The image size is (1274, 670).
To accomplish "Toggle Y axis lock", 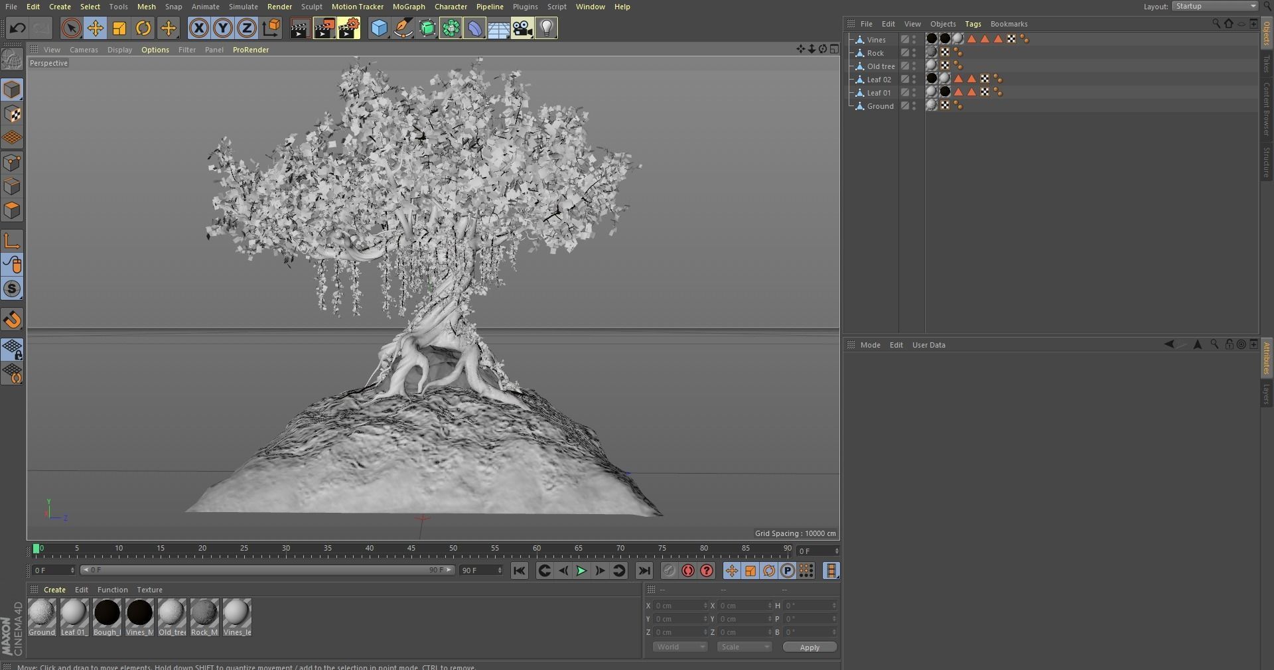I will coord(223,28).
